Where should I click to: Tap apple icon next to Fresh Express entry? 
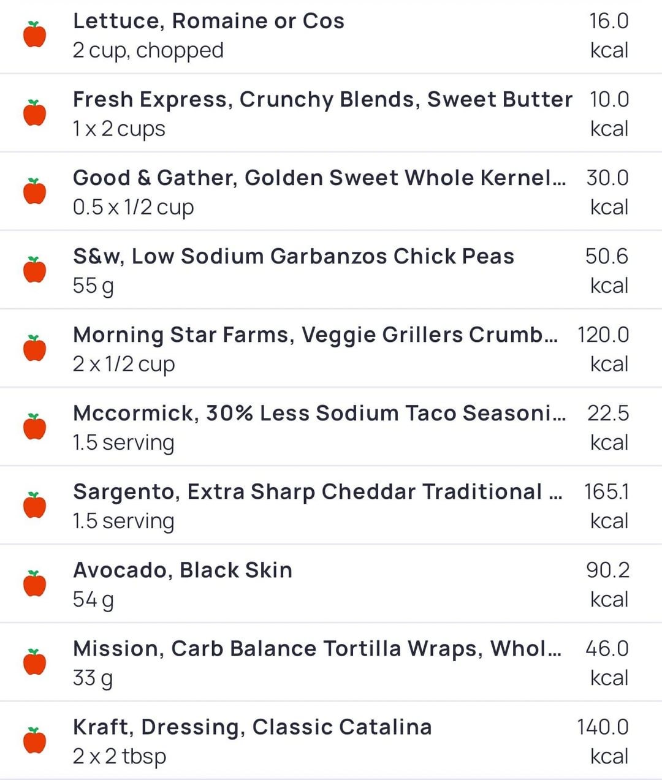[35, 113]
